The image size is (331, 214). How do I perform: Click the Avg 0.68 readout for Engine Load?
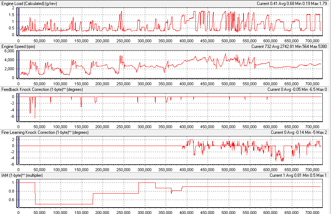pyautogui.click(x=286, y=3)
